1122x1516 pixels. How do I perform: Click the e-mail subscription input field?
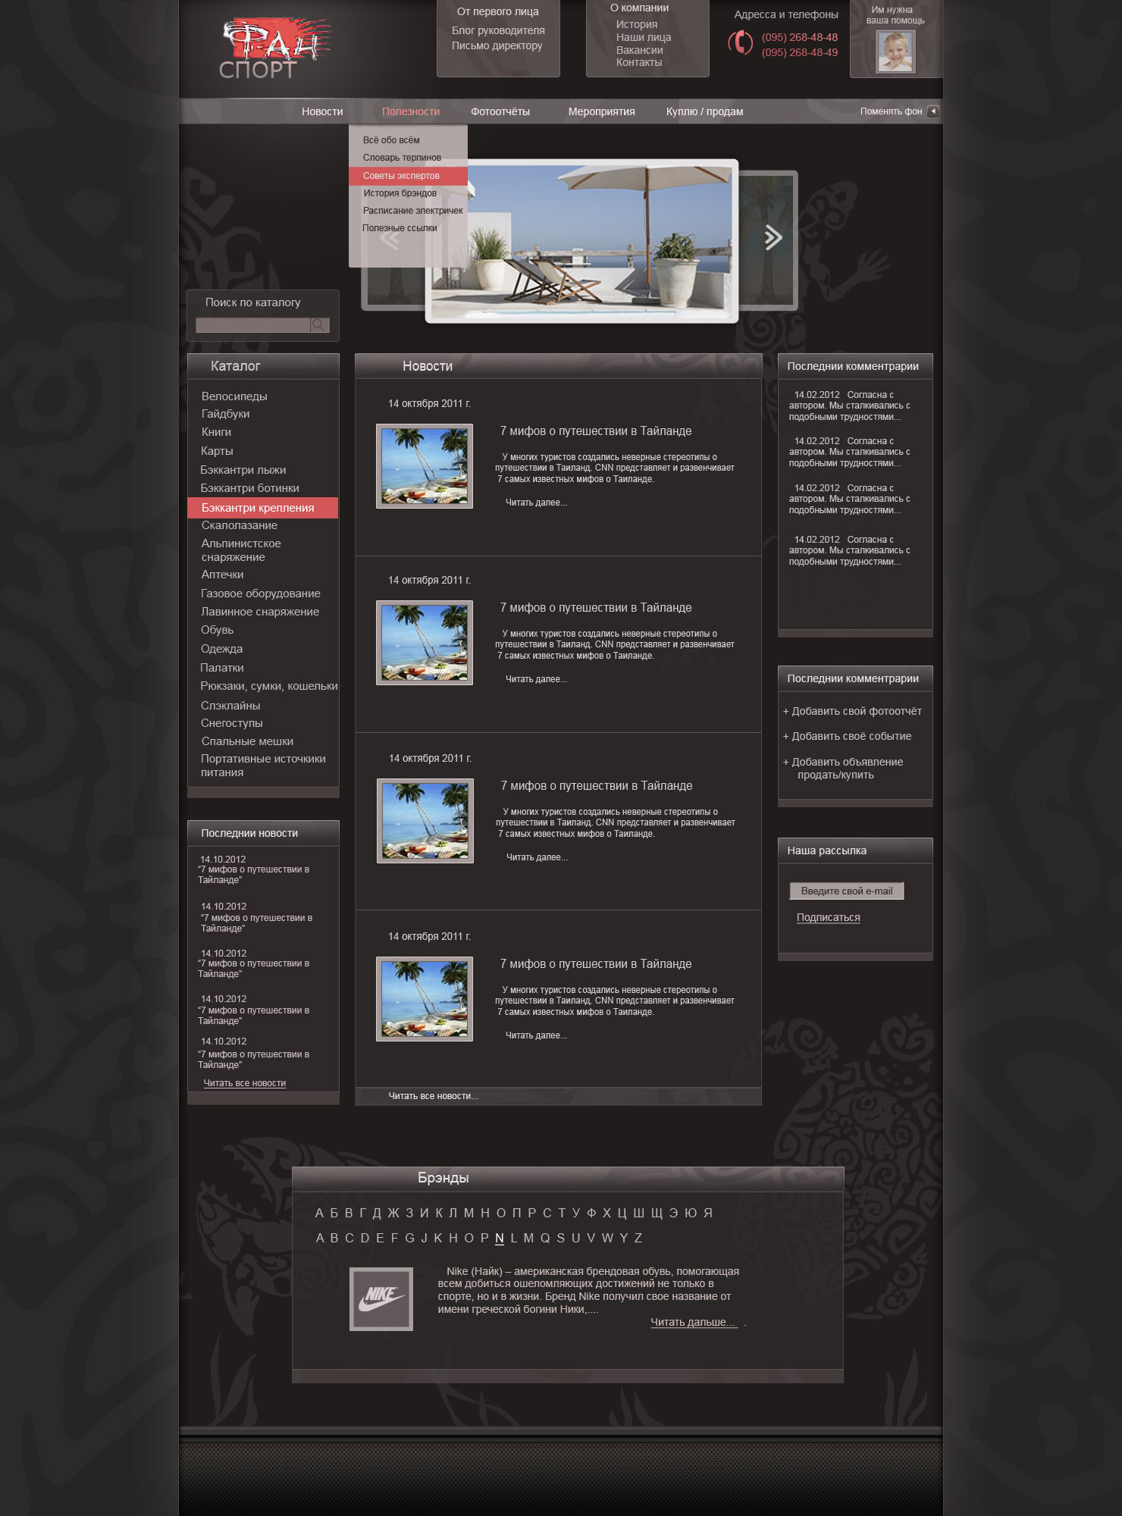click(x=846, y=891)
